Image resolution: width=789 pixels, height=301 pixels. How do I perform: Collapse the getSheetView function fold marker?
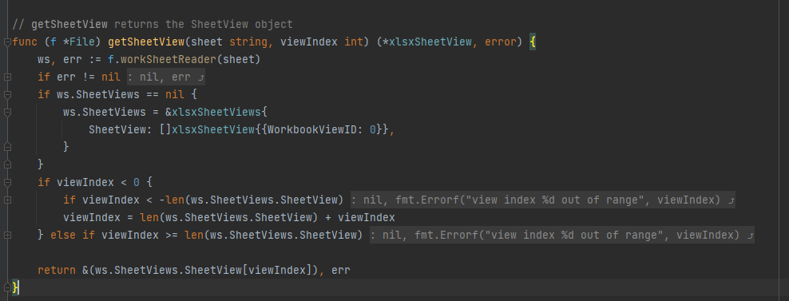tap(7, 42)
